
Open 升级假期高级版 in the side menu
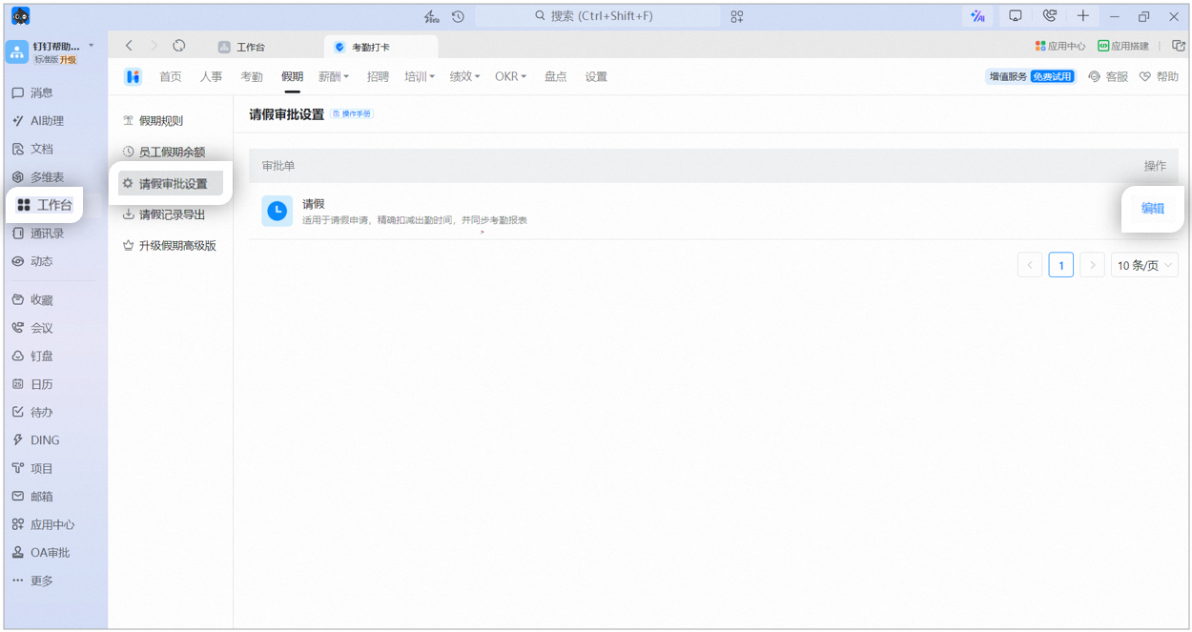(171, 246)
